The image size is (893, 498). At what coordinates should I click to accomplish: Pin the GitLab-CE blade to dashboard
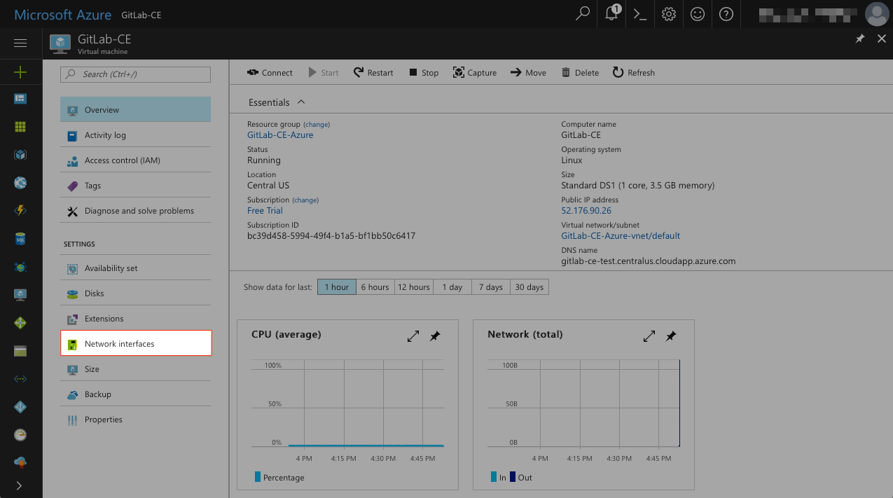pyautogui.click(x=860, y=39)
